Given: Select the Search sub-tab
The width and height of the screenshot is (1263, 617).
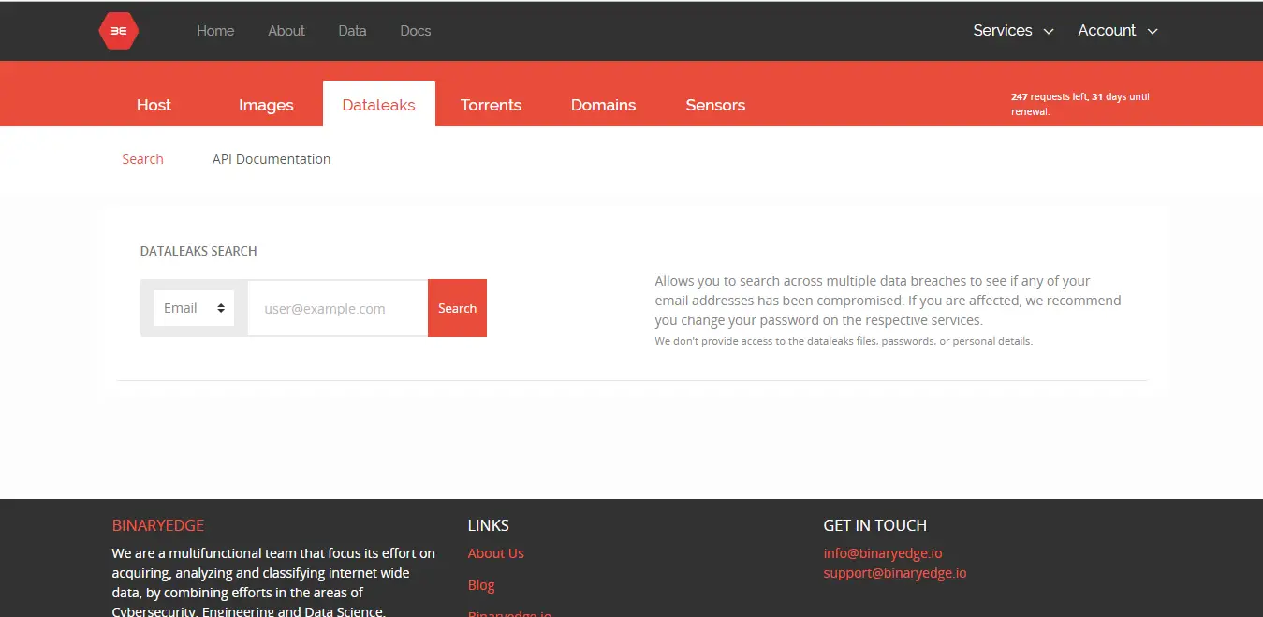Looking at the screenshot, I should pos(142,159).
